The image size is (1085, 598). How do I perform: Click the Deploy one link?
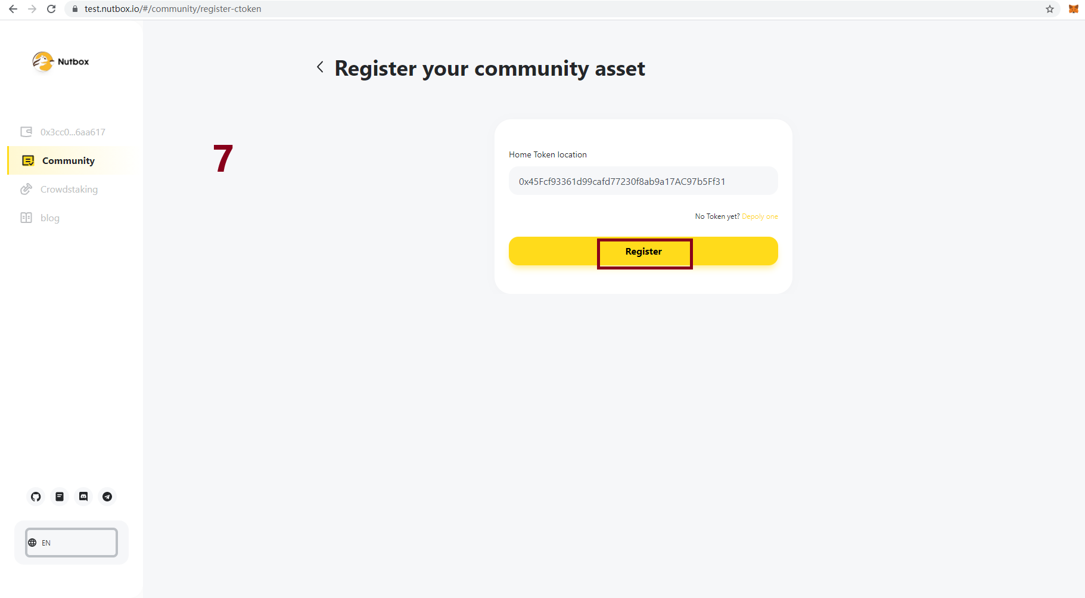pos(760,216)
